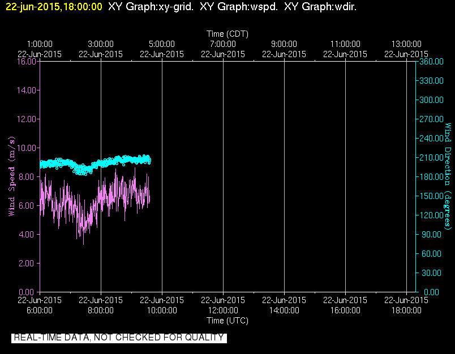
Task: Click the 11:00:00 CDT tick label
Action: click(345, 44)
